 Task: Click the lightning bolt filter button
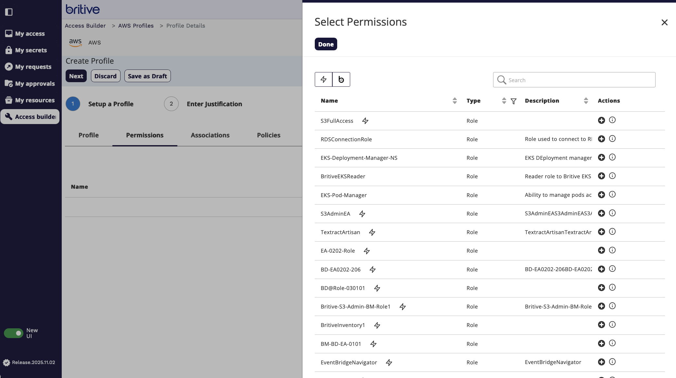coord(324,80)
